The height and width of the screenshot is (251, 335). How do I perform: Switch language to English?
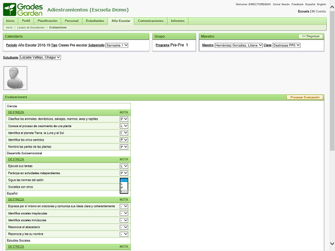321,4
